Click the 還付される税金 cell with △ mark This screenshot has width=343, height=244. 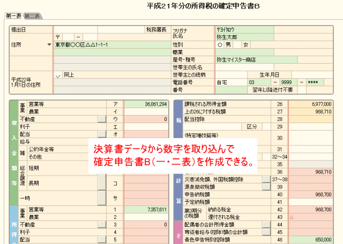click(x=311, y=217)
